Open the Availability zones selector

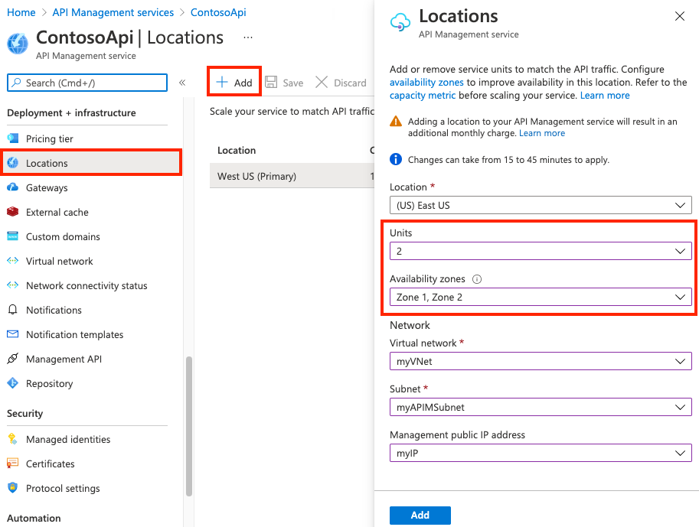click(x=540, y=297)
